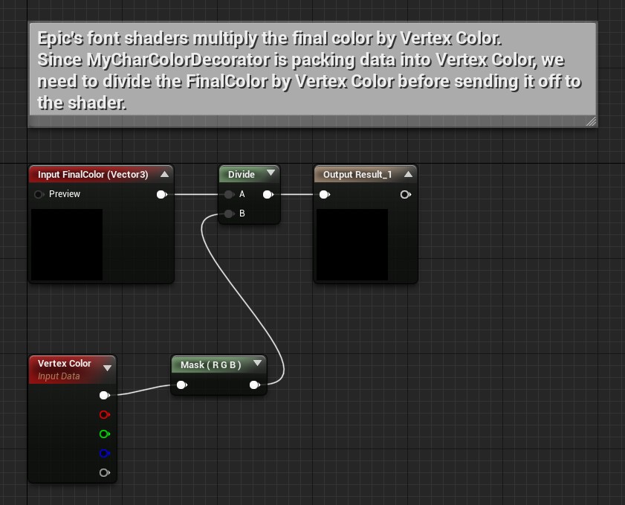Click the Mask (R G B) input pin
The height and width of the screenshot is (505, 625).
[181, 385]
